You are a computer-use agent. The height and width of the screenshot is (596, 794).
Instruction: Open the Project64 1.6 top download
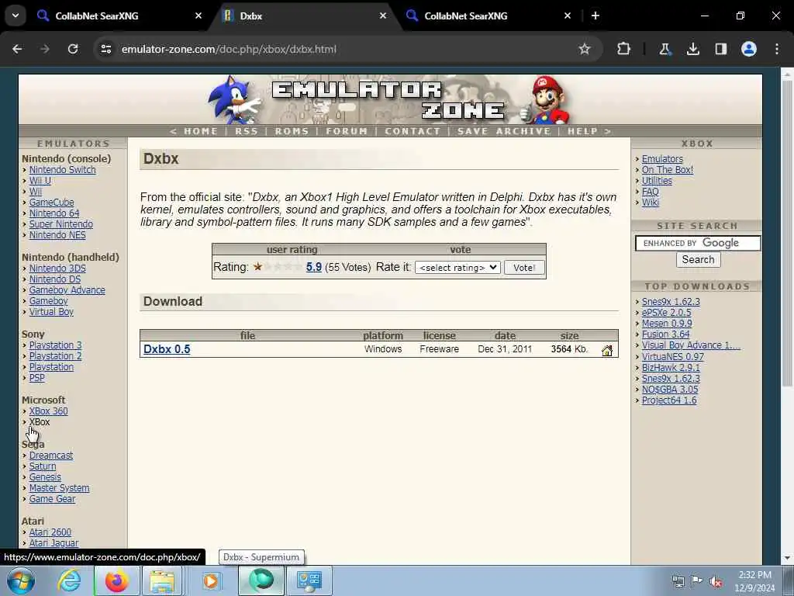[x=669, y=400]
